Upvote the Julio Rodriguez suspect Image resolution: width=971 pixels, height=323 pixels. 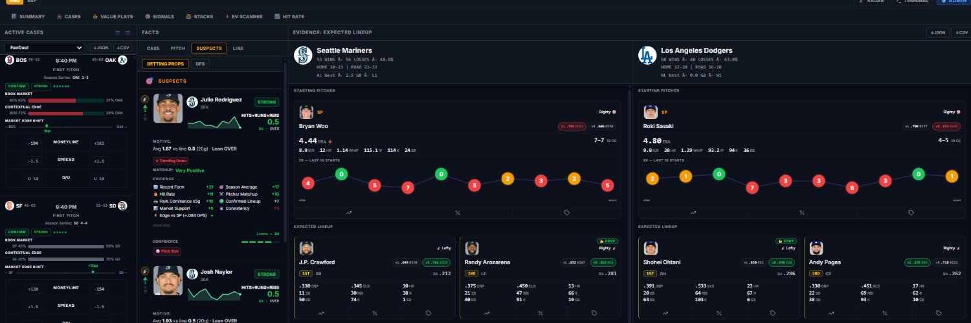[145, 105]
